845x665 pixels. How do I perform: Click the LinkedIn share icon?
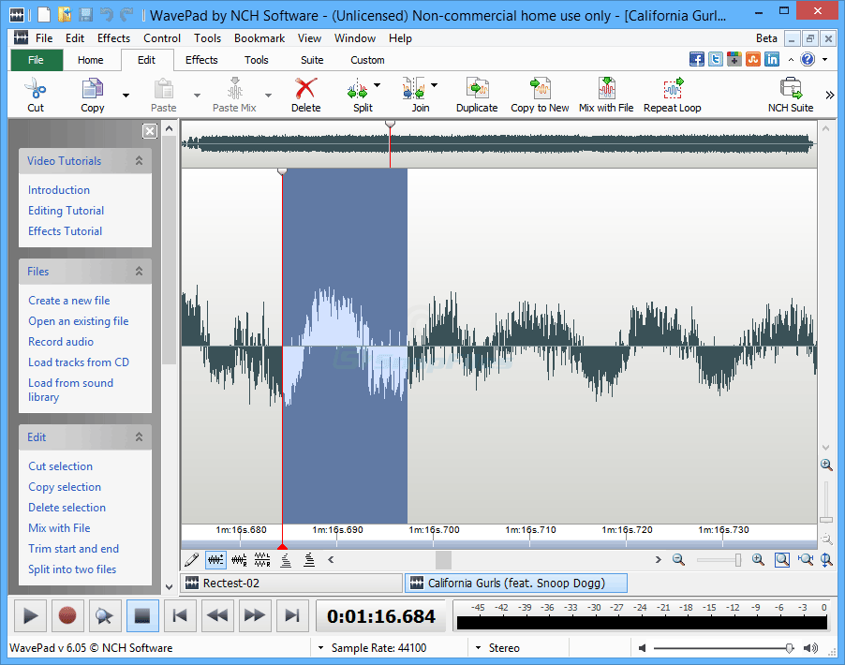[x=772, y=59]
